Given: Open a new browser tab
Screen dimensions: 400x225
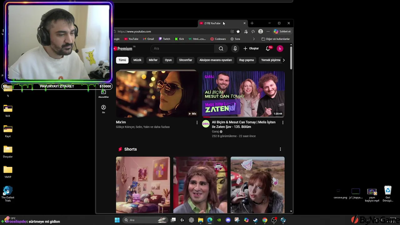Looking at the screenshot, I should click(252, 23).
